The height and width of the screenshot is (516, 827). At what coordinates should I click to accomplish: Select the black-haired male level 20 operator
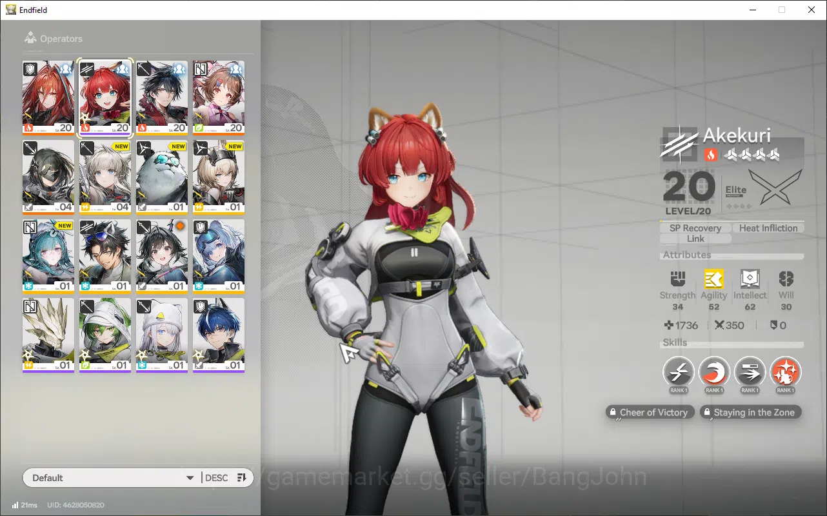[x=162, y=98]
